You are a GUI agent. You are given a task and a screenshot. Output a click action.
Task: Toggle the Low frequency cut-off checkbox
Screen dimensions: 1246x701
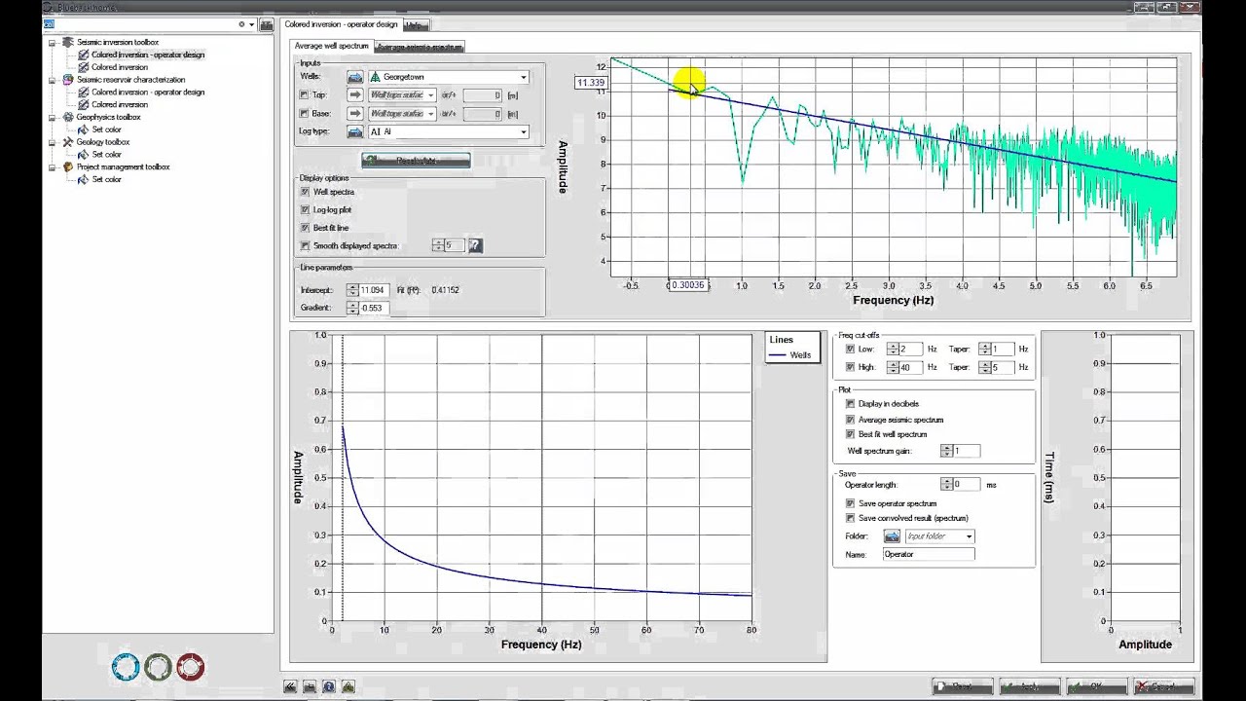click(x=850, y=349)
